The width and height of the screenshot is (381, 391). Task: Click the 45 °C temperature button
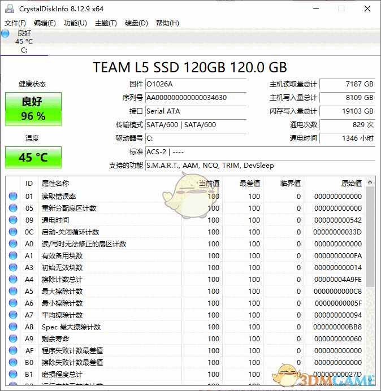coord(33,158)
